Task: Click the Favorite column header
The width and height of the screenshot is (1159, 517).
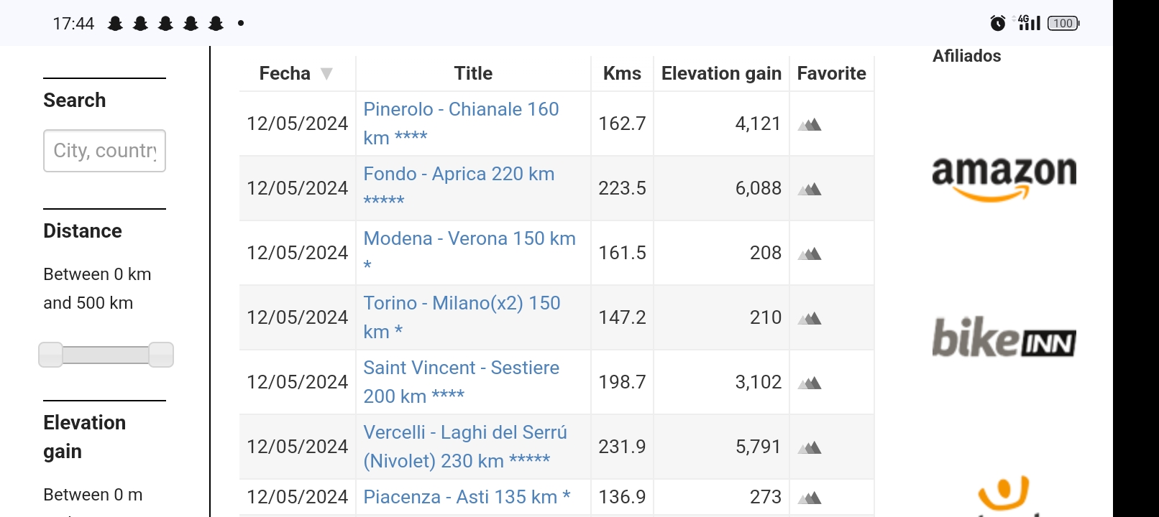Action: [x=831, y=73]
